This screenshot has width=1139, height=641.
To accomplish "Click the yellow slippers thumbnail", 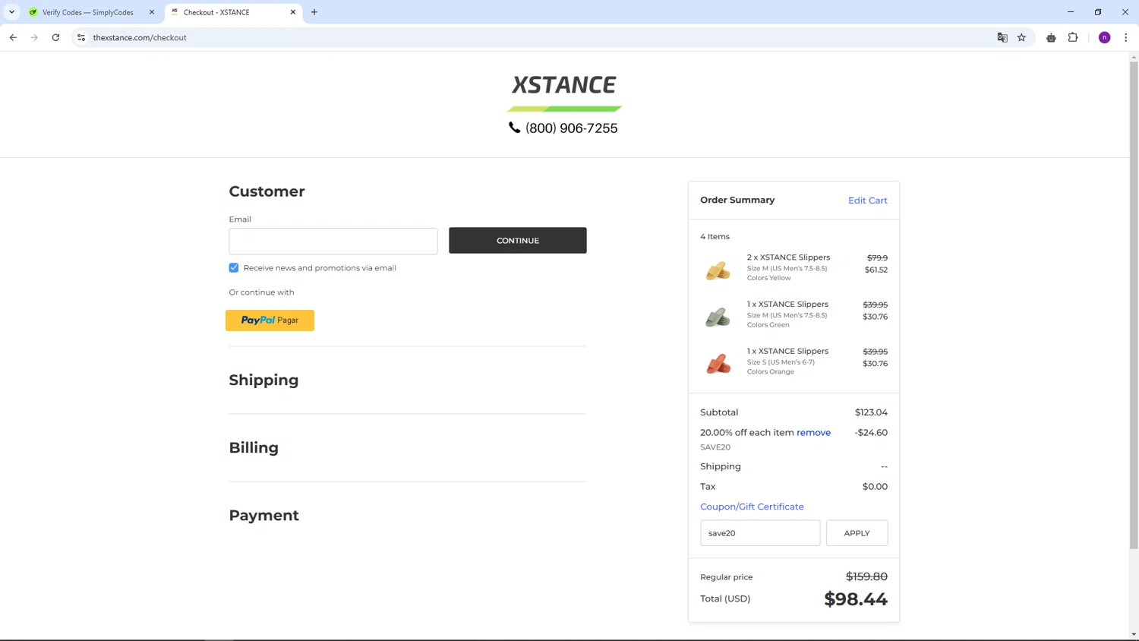I will point(718,270).
